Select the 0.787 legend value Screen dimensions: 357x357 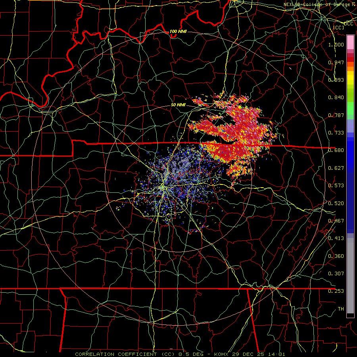tap(336, 115)
